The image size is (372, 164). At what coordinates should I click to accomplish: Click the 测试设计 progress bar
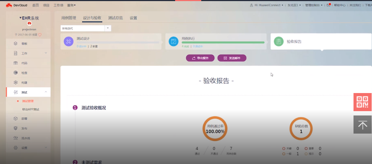pos(118,42)
